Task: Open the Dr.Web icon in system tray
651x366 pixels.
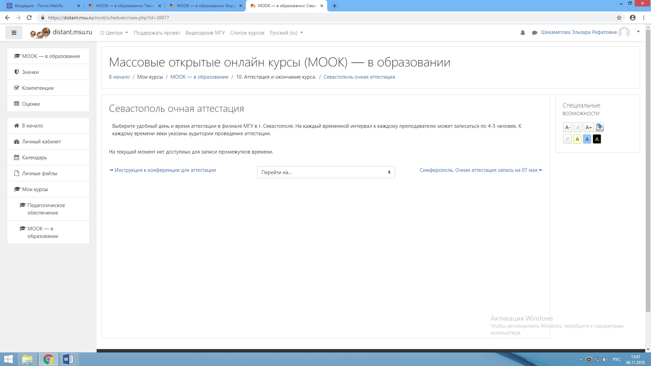Action: tap(589, 359)
